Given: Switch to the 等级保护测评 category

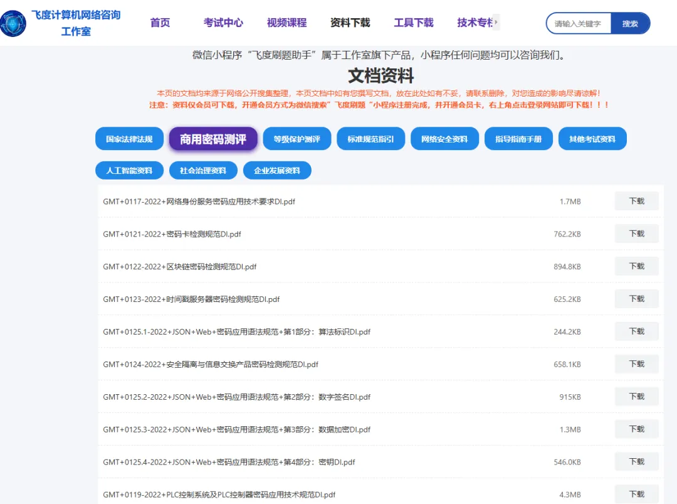Looking at the screenshot, I should click(297, 139).
